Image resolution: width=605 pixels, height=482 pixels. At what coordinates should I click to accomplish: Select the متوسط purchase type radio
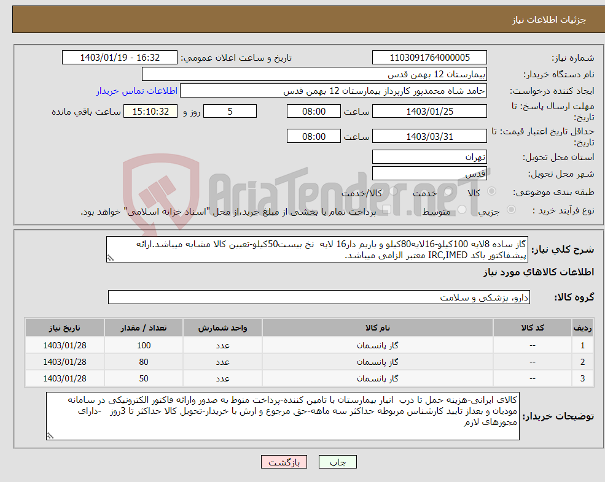coord(462,210)
